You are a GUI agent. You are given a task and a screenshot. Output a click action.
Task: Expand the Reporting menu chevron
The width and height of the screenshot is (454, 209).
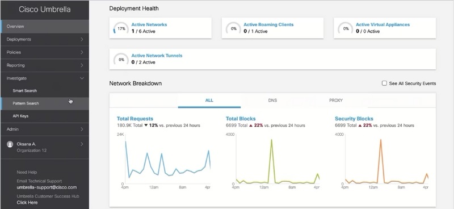[82, 65]
